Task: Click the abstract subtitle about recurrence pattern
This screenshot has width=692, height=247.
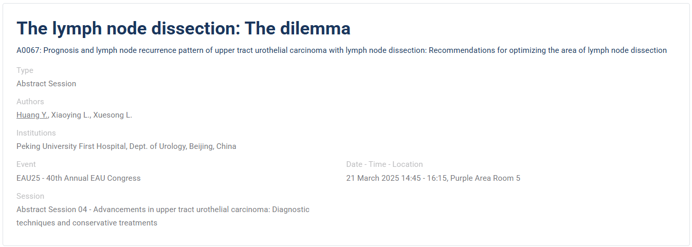Action: tap(341, 50)
